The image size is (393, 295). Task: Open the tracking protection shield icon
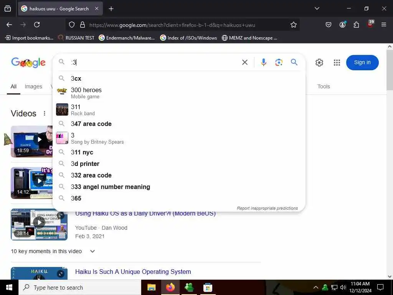tap(72, 25)
